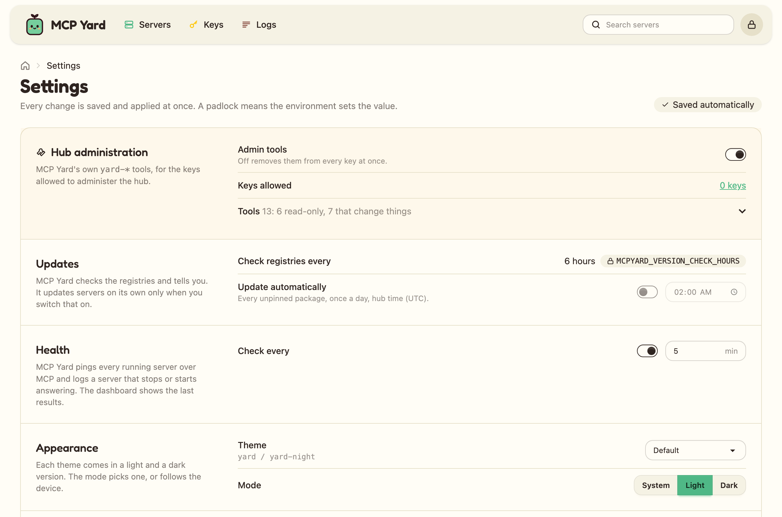Click the Keys allowed label
Viewport: 782px width, 517px height.
265,185
